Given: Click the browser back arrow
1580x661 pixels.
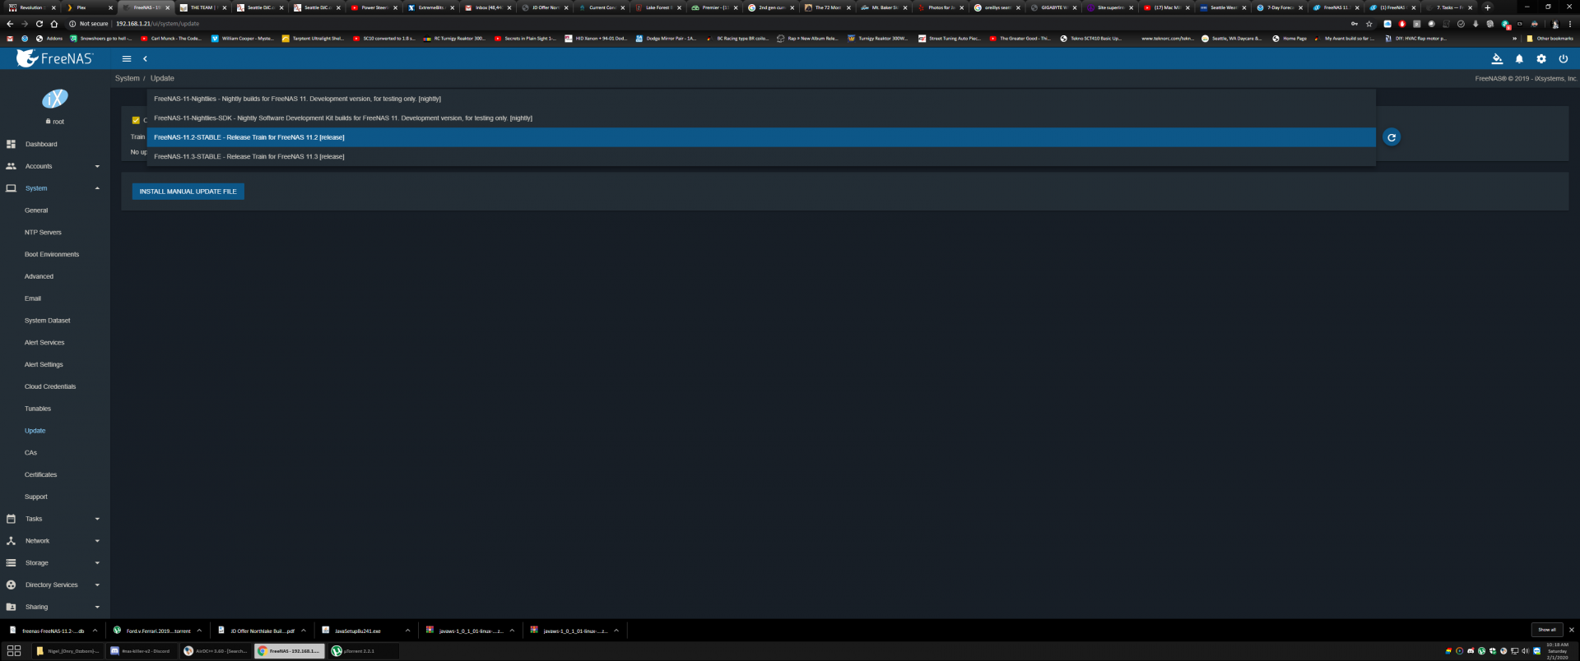Looking at the screenshot, I should click(10, 24).
